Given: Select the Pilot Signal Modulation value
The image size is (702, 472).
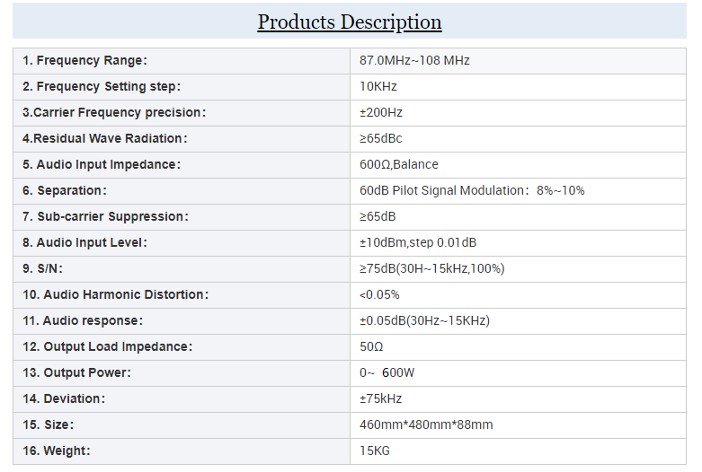Looking at the screenshot, I should (x=472, y=191).
